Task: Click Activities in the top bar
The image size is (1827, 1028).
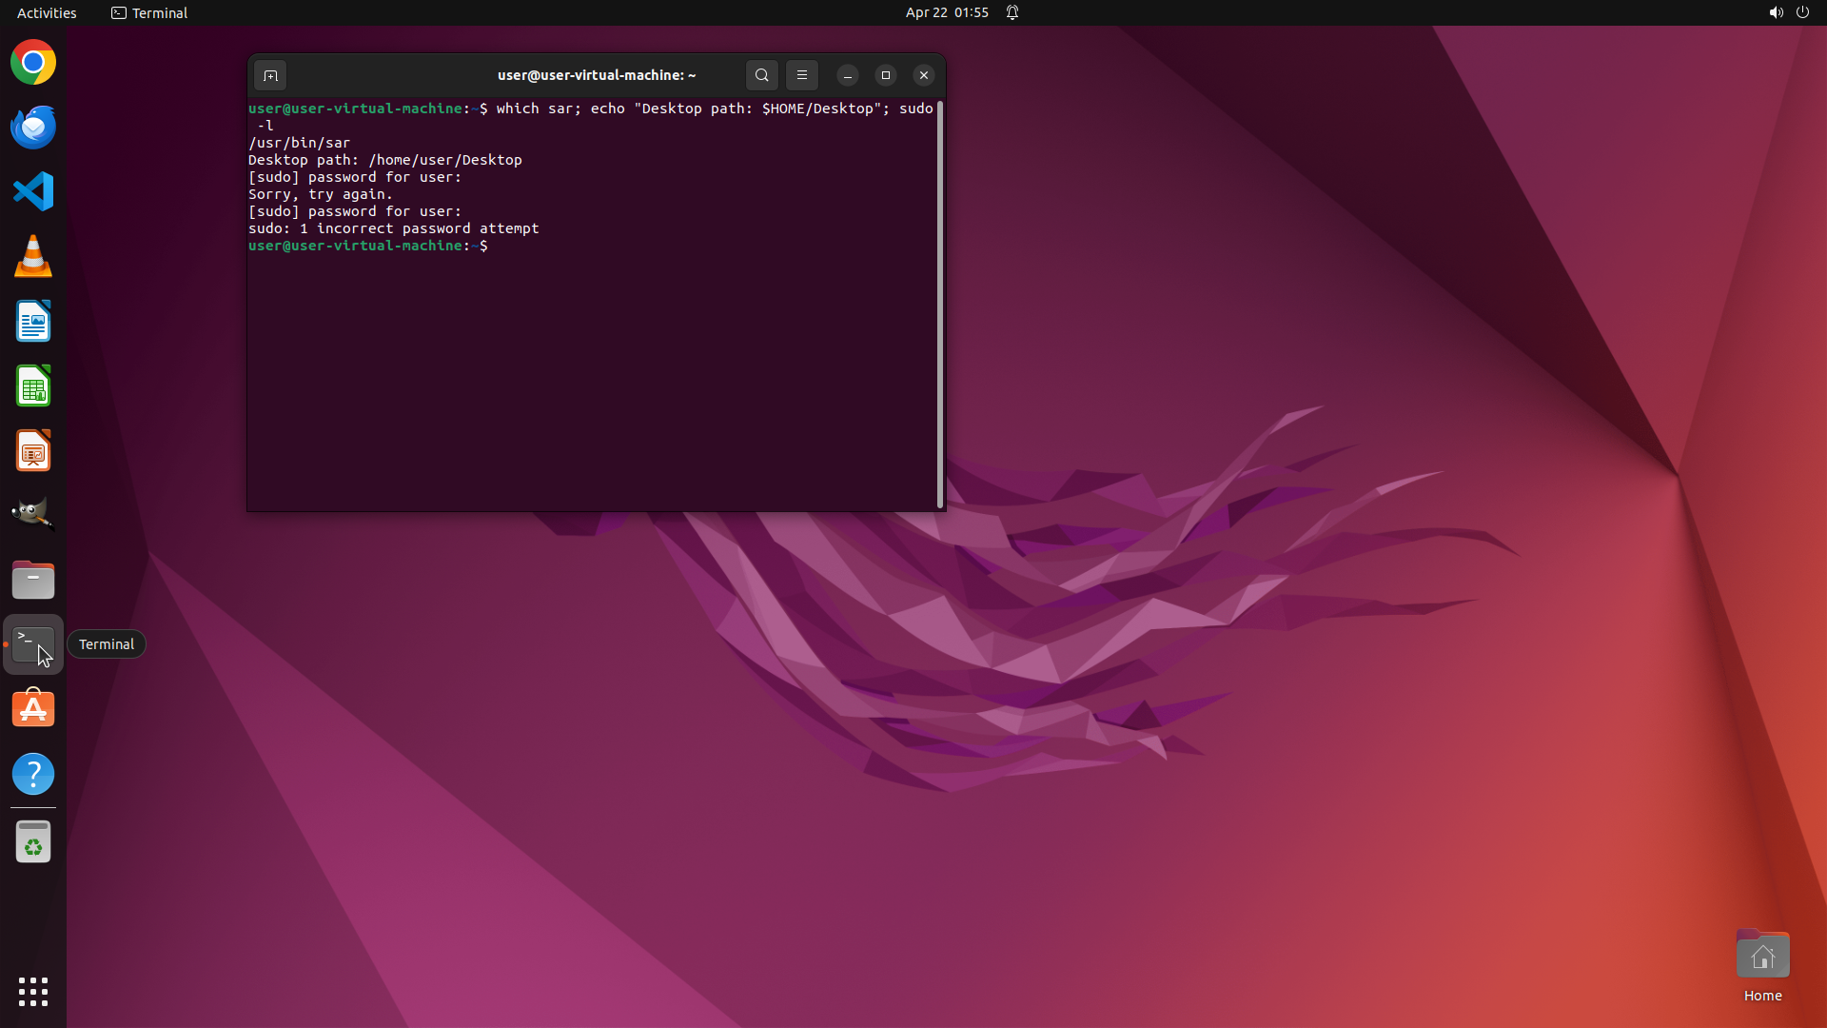Action: [47, 12]
